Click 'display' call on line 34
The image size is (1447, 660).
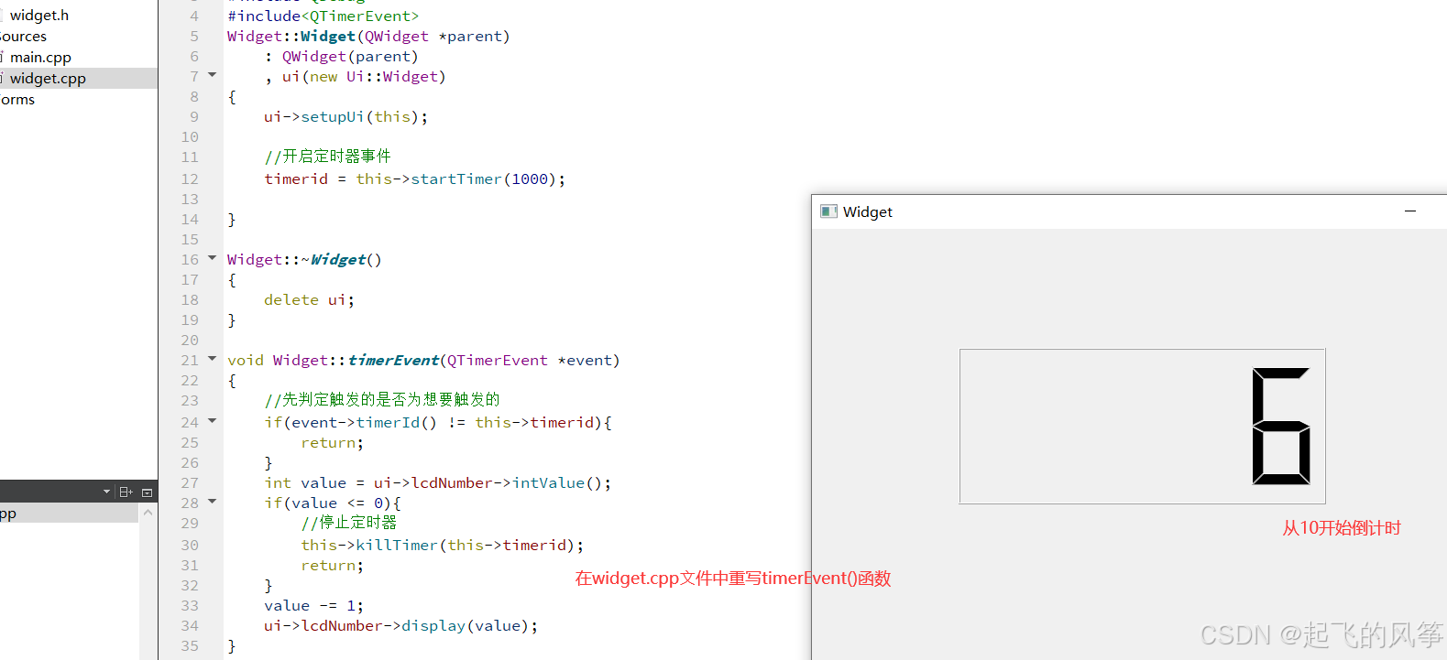[x=433, y=625]
